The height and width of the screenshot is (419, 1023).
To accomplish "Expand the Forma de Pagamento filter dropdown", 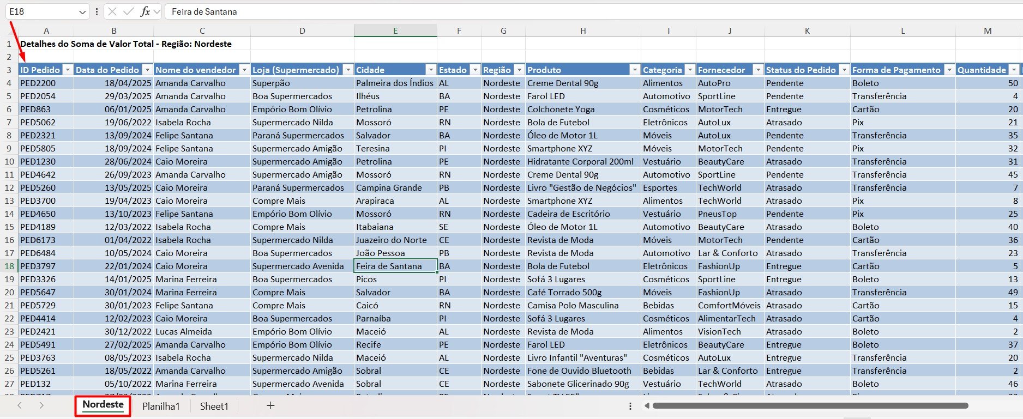I will point(949,70).
